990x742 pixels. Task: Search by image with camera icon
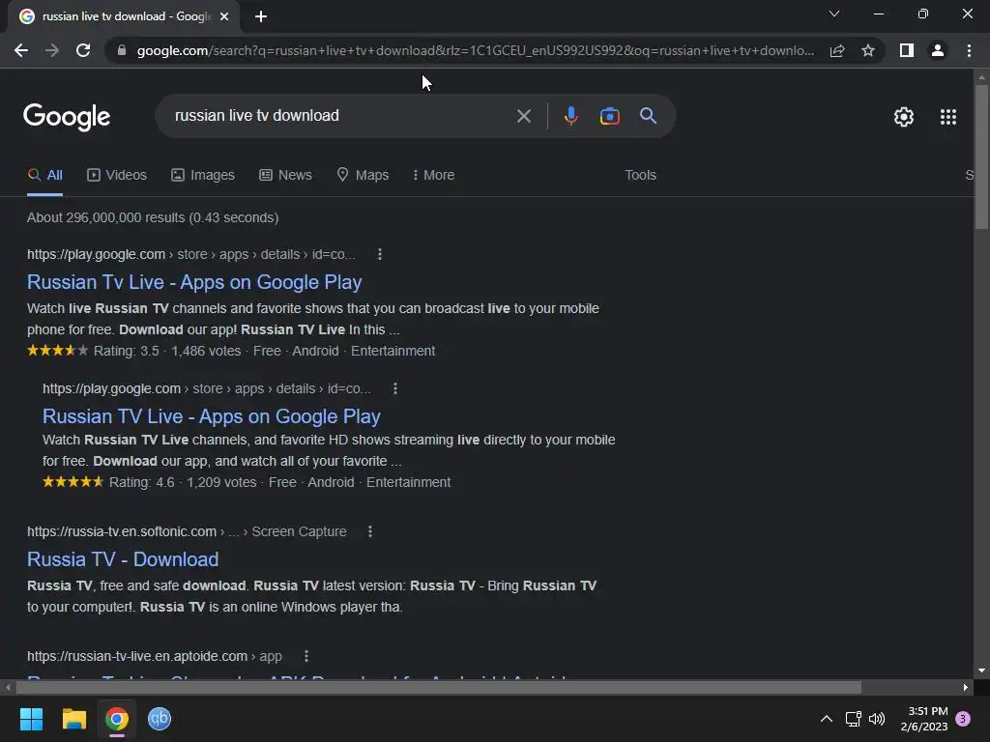tap(609, 116)
